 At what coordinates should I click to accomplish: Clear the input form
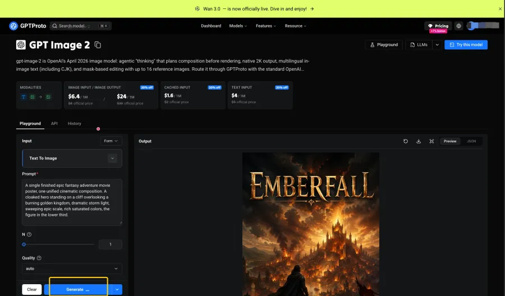(x=32, y=290)
